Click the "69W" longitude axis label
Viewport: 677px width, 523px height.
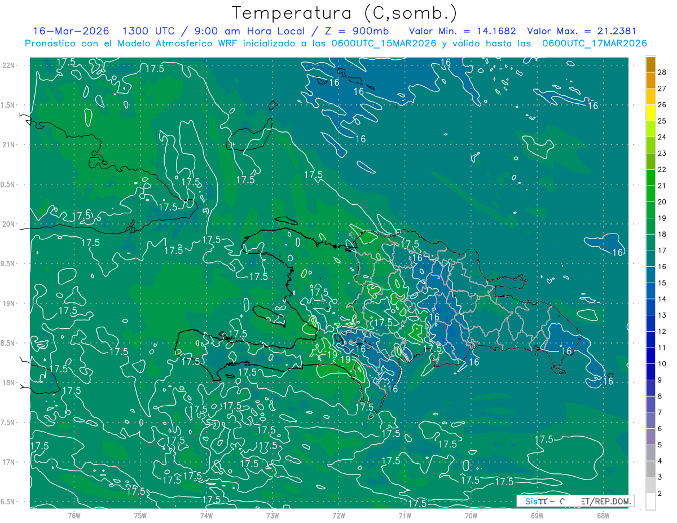point(537,515)
